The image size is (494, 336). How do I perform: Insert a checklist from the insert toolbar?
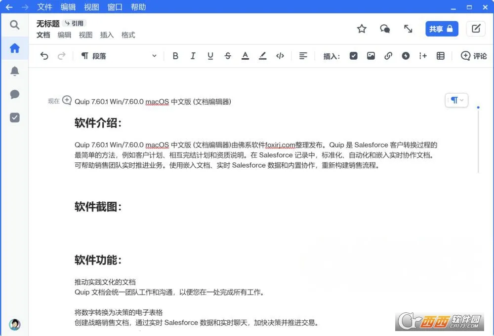pyautogui.click(x=354, y=56)
